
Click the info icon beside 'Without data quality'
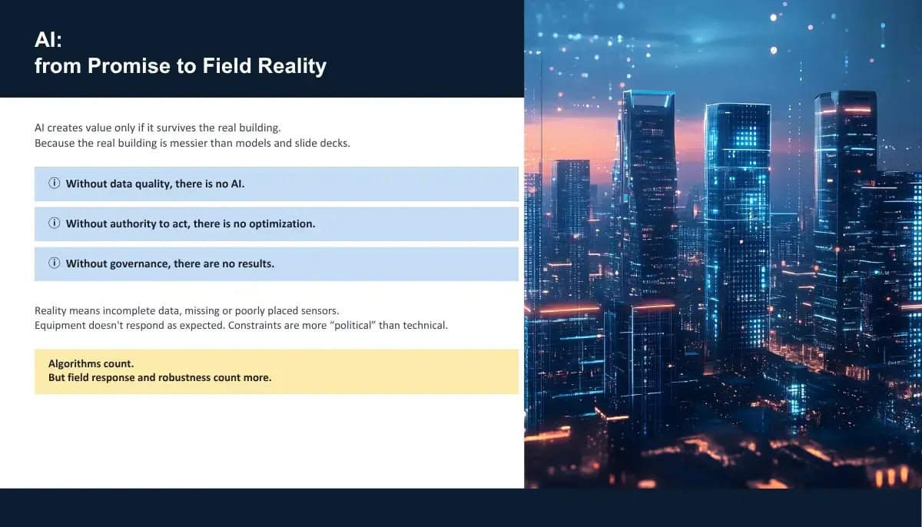click(55, 184)
